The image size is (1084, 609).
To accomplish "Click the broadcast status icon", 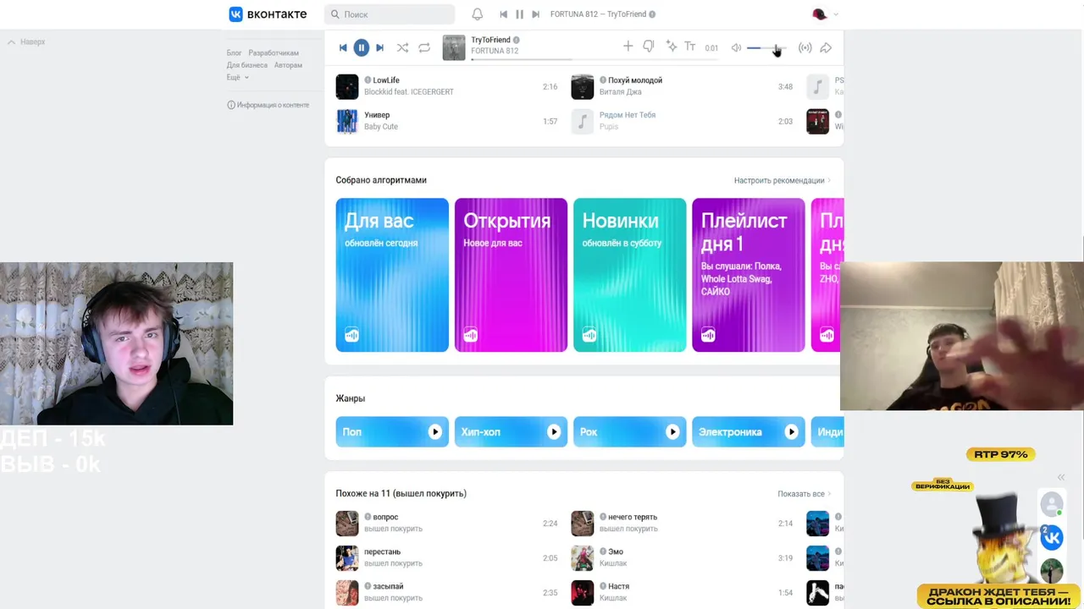I will (805, 48).
